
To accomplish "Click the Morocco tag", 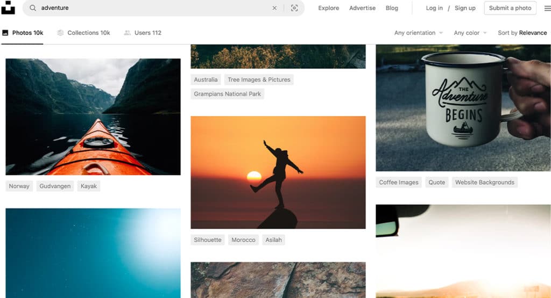I will (243, 240).
